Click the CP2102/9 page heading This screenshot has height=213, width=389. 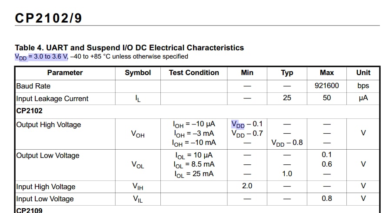coord(48,18)
